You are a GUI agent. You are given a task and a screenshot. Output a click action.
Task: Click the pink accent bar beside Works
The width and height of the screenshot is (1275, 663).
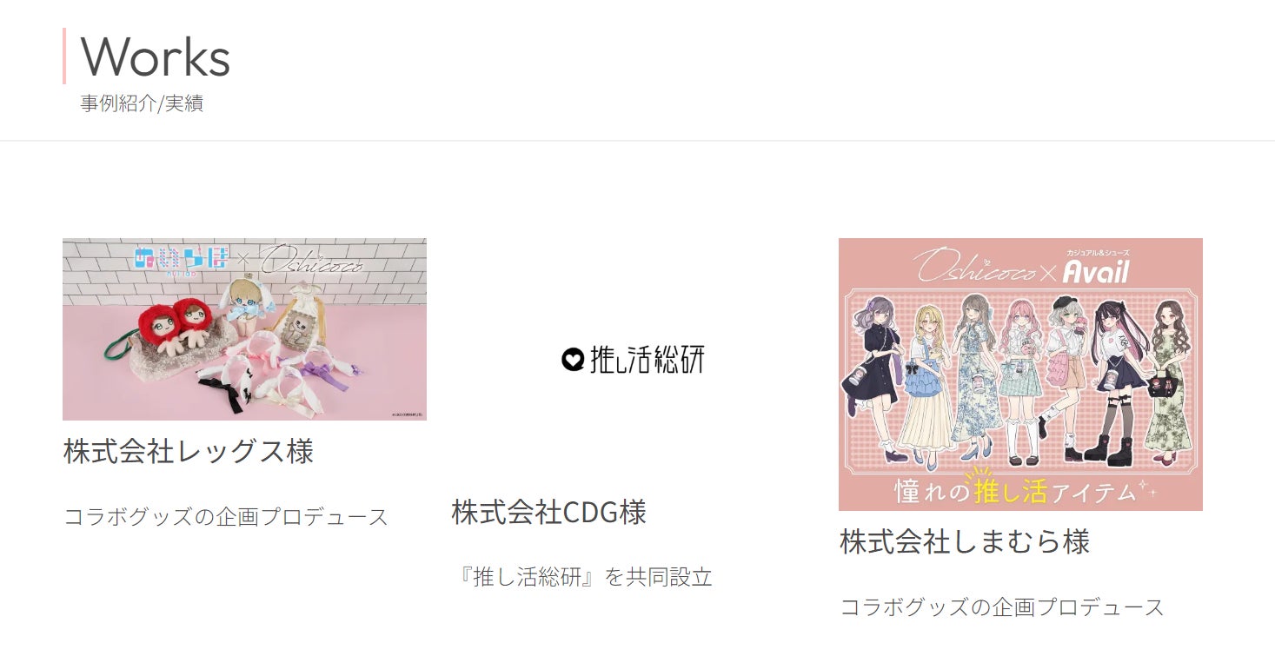tap(64, 56)
